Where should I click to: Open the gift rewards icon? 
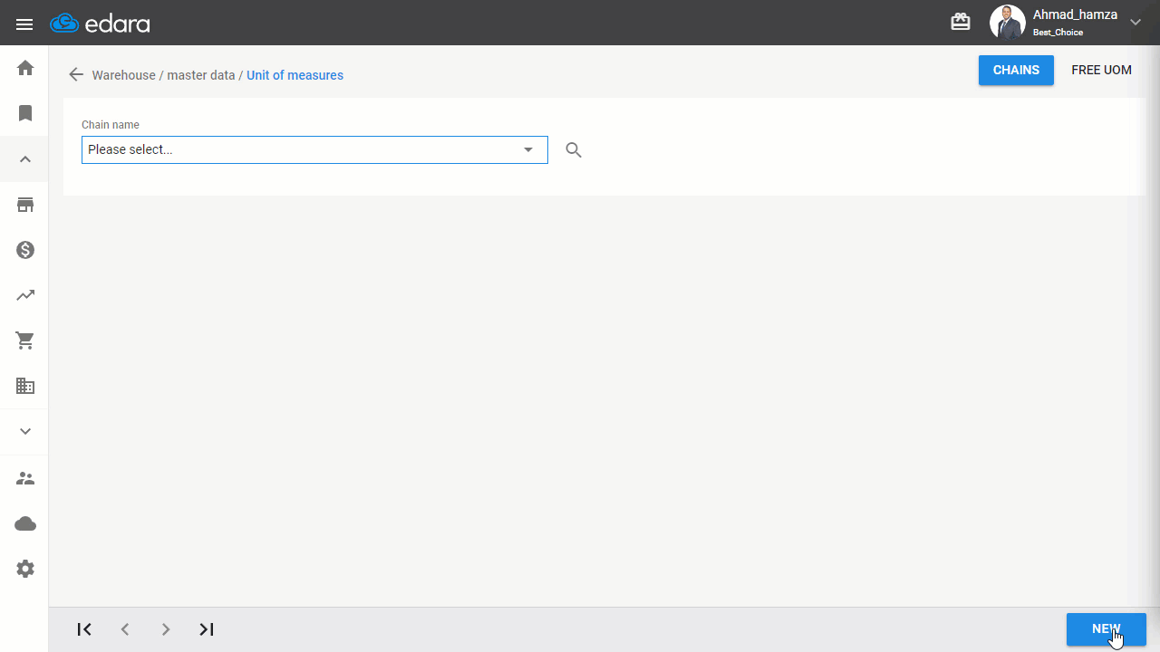[x=961, y=22]
